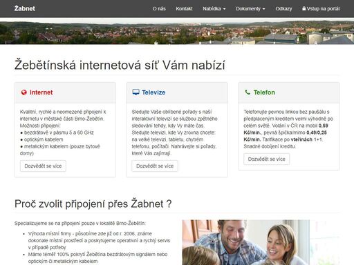Viewport: 354px width, 265px height.
Task: Click the green phone Telefon icon
Action: pos(248,92)
